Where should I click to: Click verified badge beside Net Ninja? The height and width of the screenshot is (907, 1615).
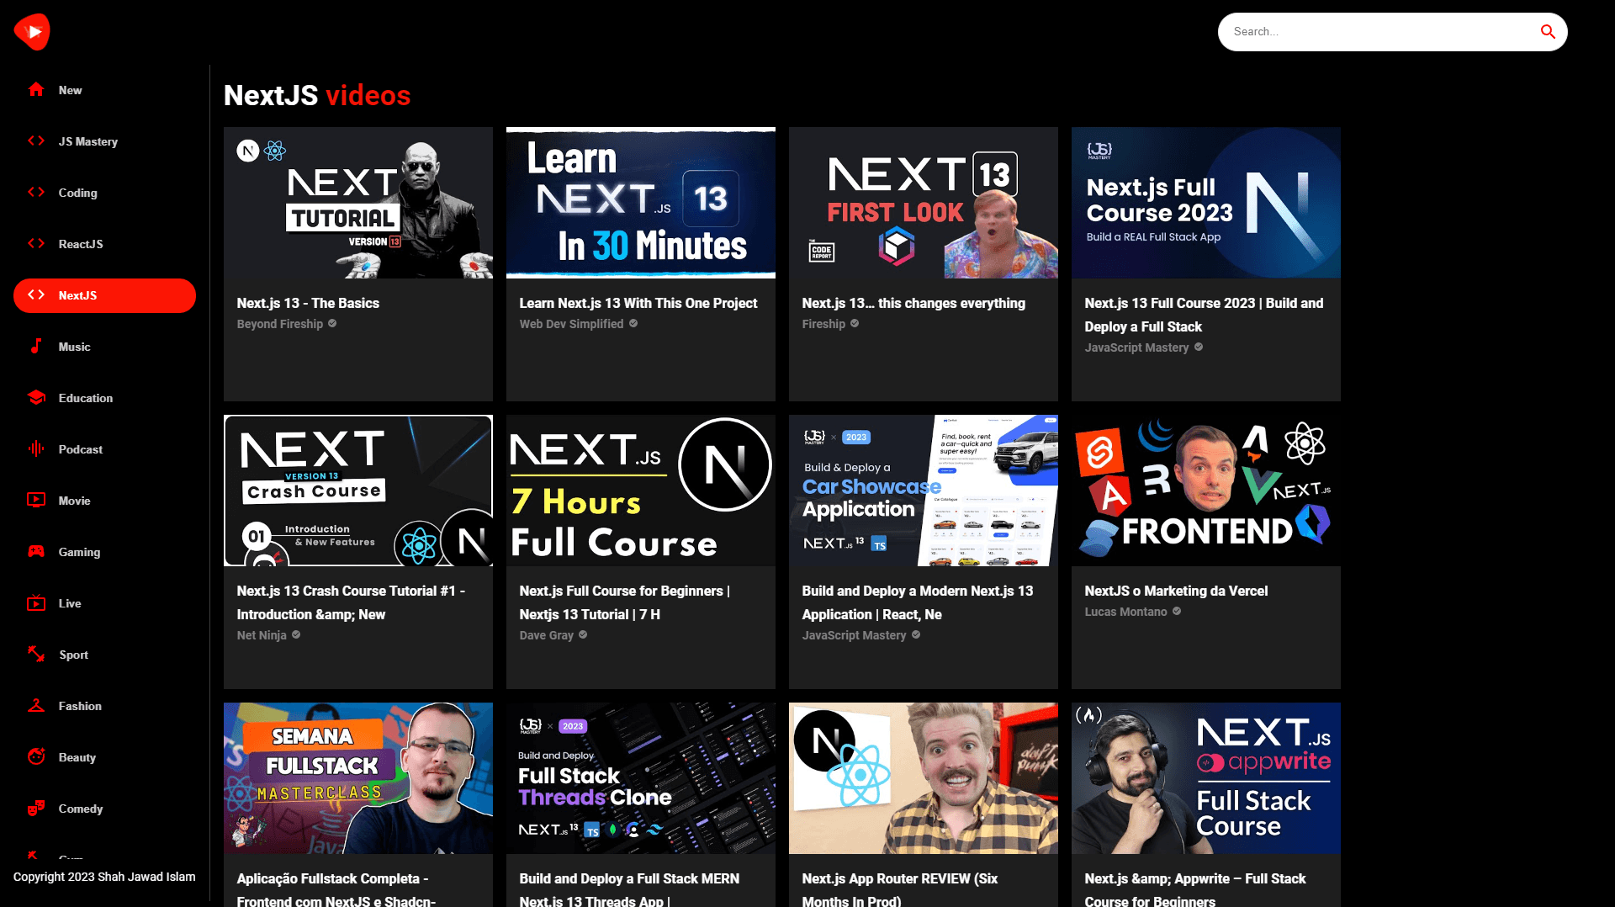click(296, 634)
